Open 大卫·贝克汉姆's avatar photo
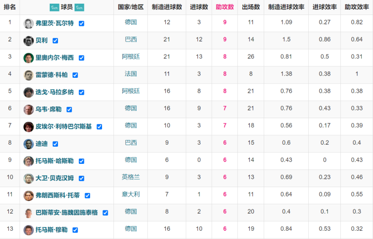 pos(28,178)
